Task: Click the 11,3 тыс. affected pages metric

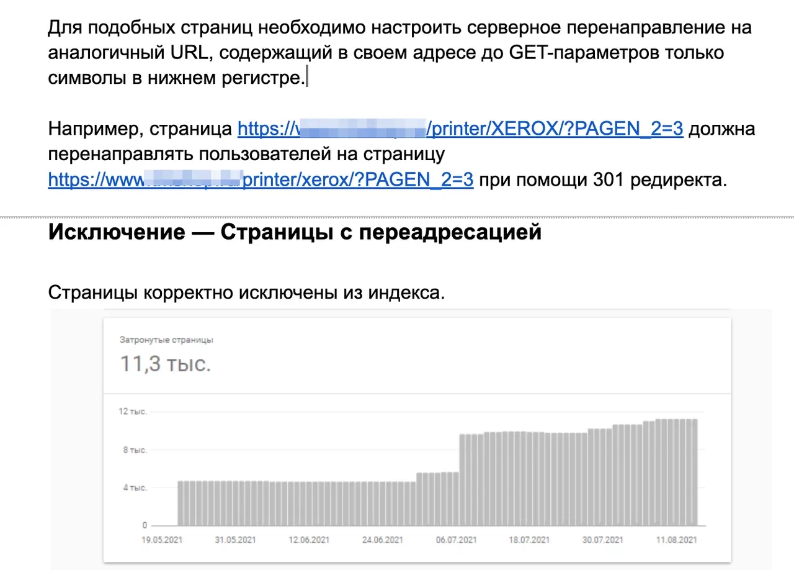Action: tap(165, 364)
